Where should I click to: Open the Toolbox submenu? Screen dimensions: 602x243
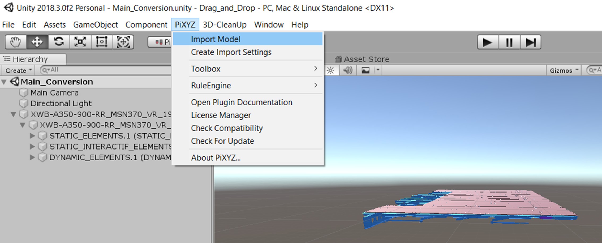(206, 69)
